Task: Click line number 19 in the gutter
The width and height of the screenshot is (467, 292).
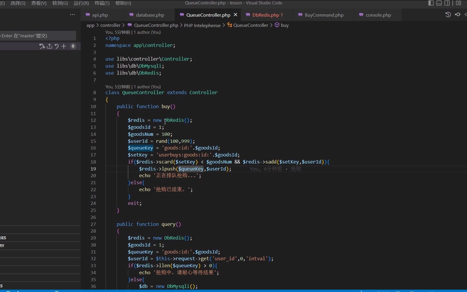Action: (93, 169)
